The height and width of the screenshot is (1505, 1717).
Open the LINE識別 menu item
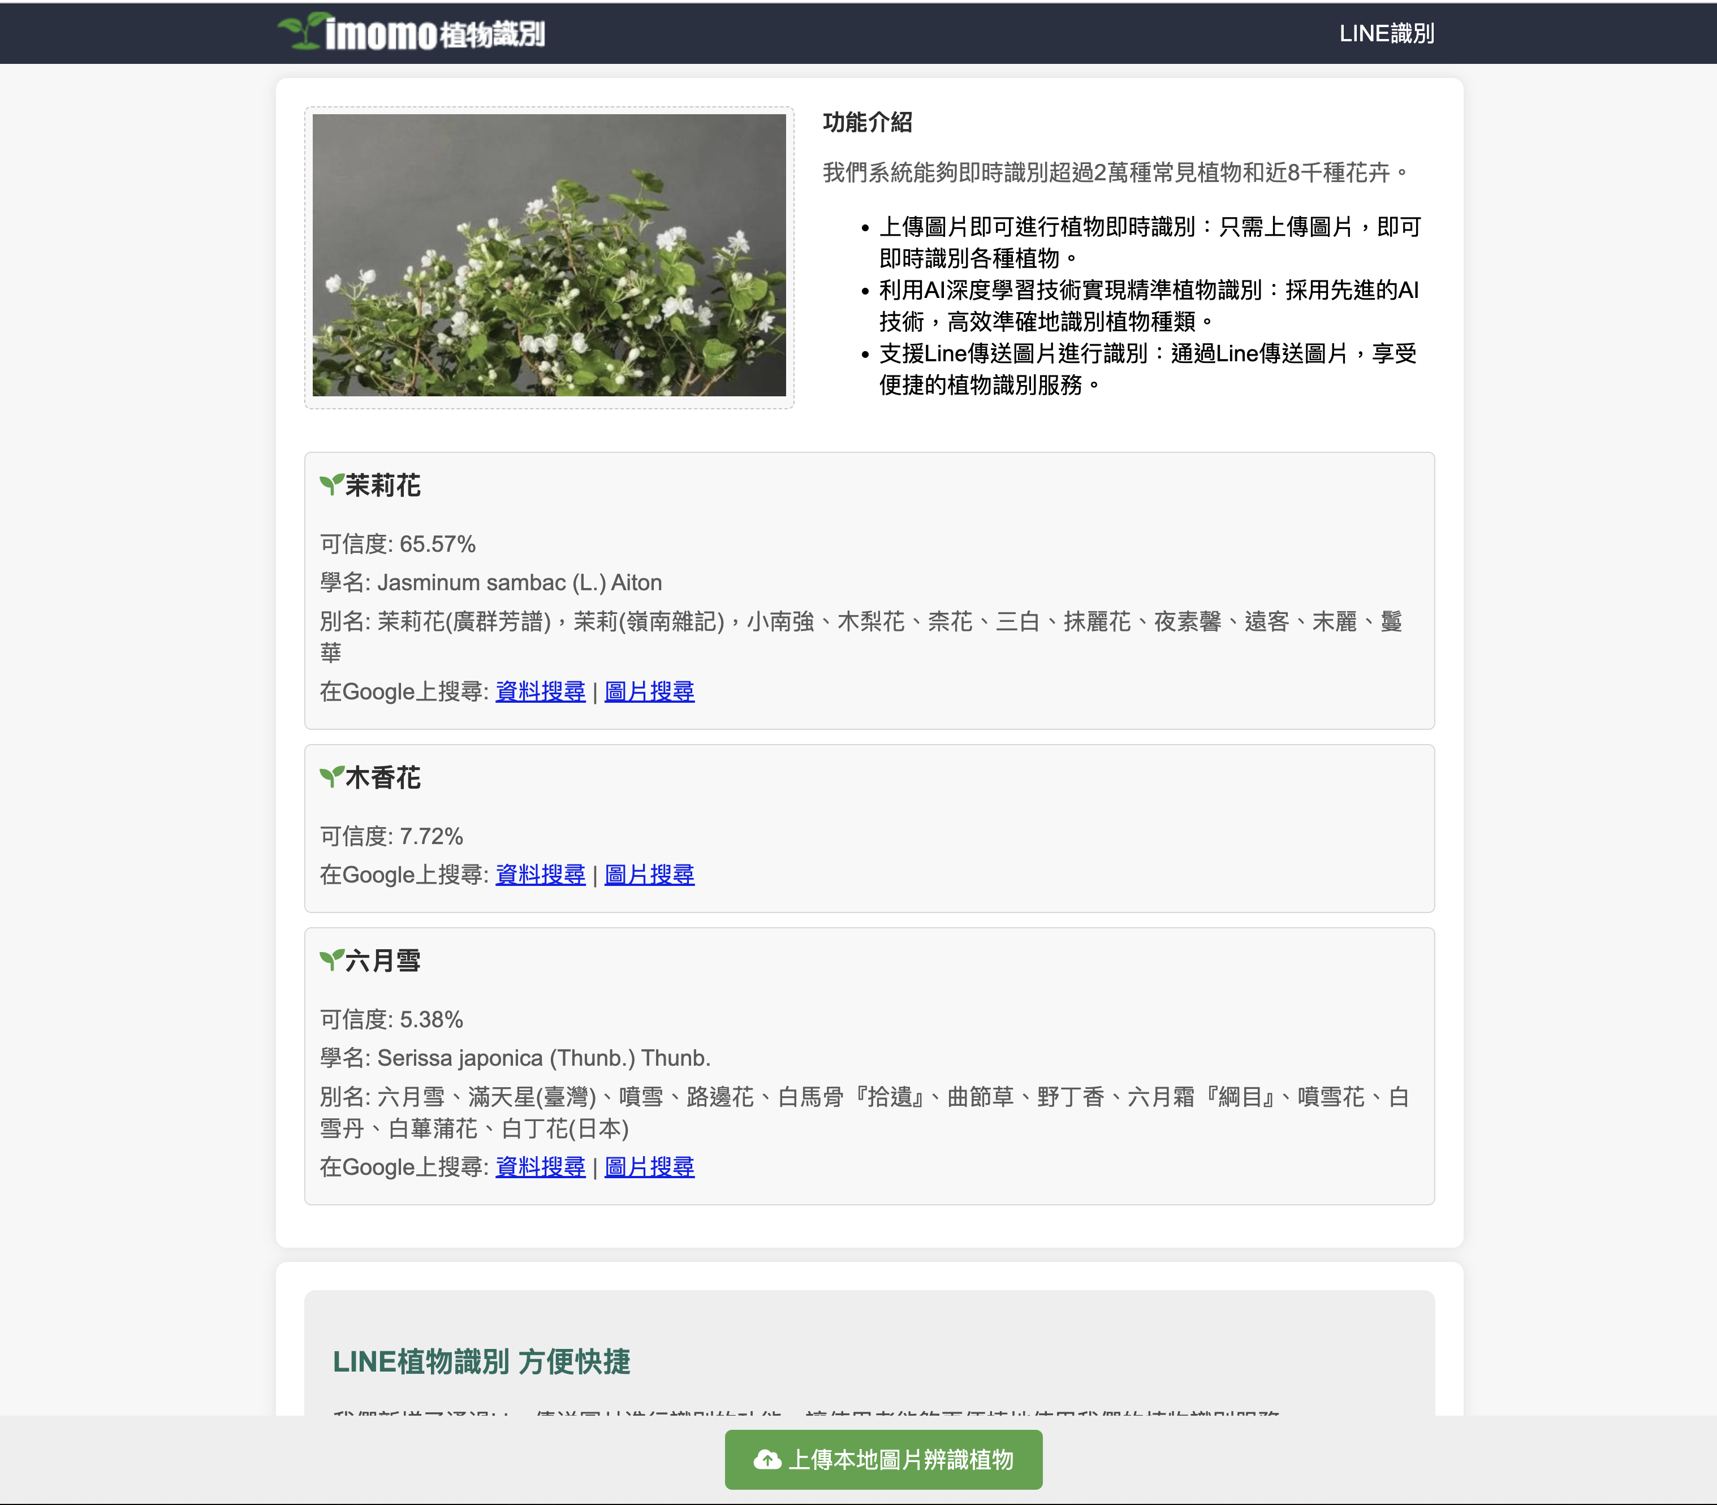[x=1386, y=33]
